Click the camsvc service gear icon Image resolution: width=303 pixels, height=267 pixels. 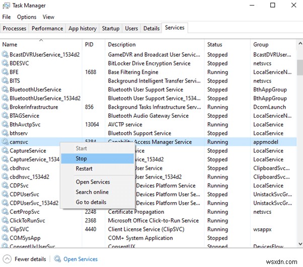5,142
